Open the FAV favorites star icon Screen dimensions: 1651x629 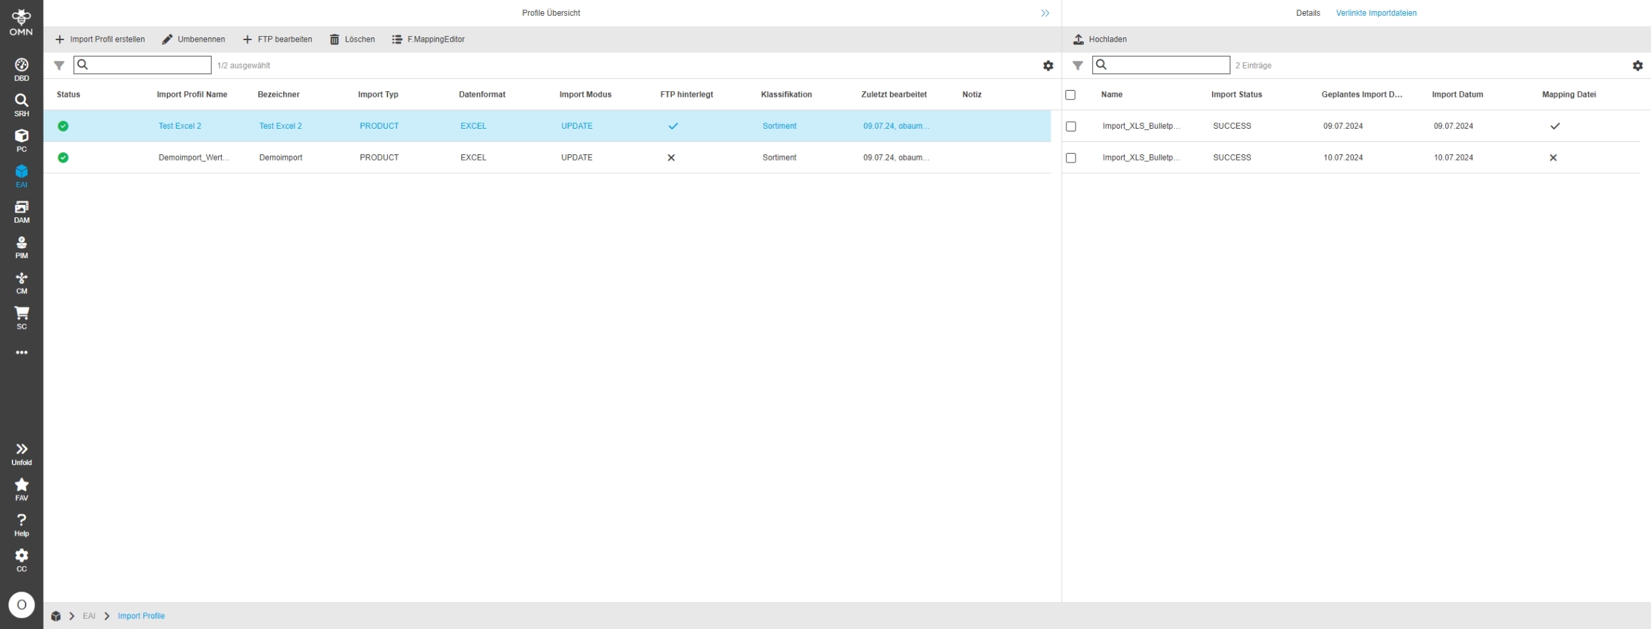21,489
